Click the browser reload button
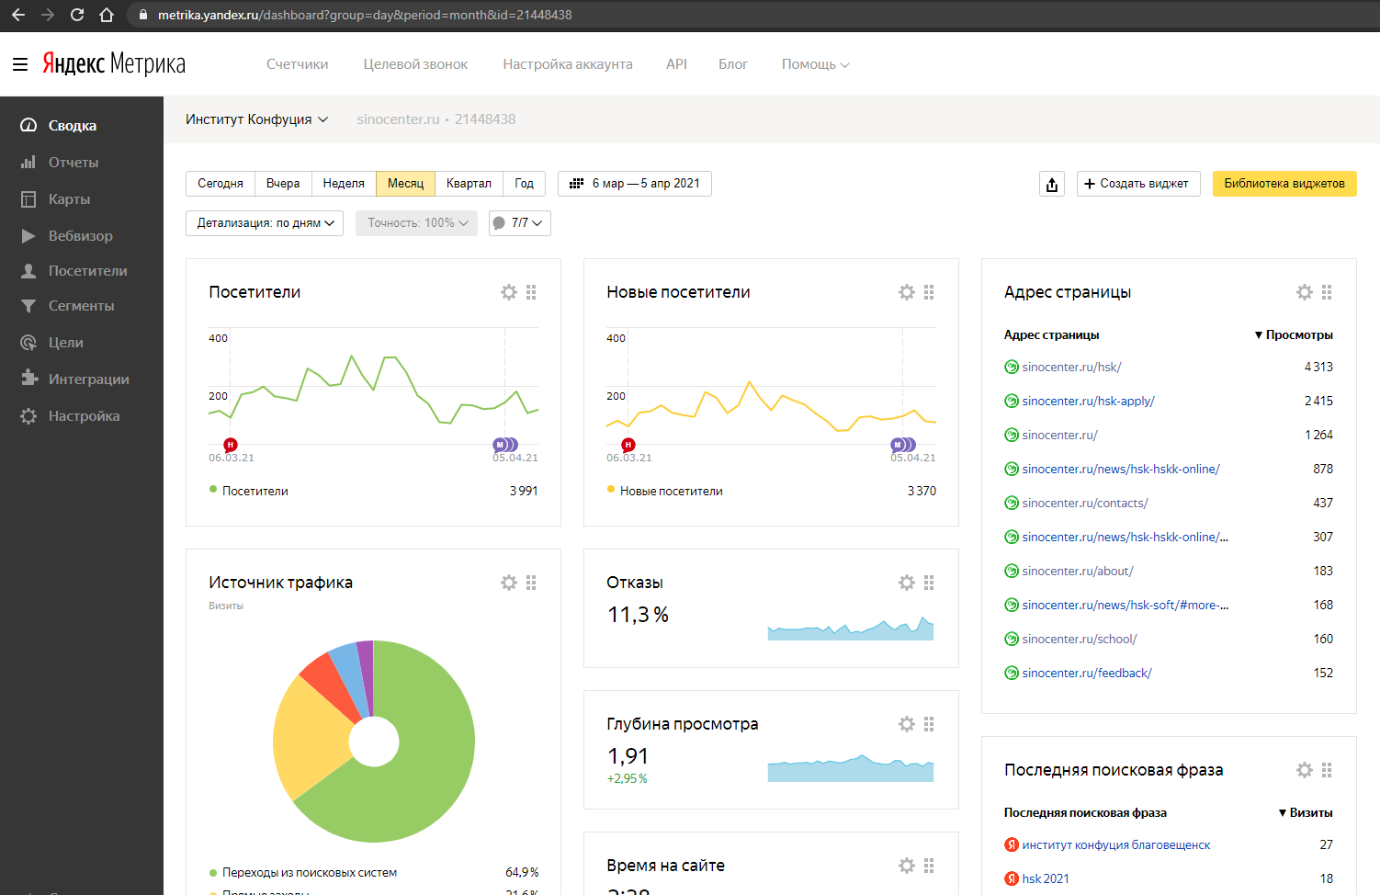Viewport: 1380px width, 895px height. [77, 15]
